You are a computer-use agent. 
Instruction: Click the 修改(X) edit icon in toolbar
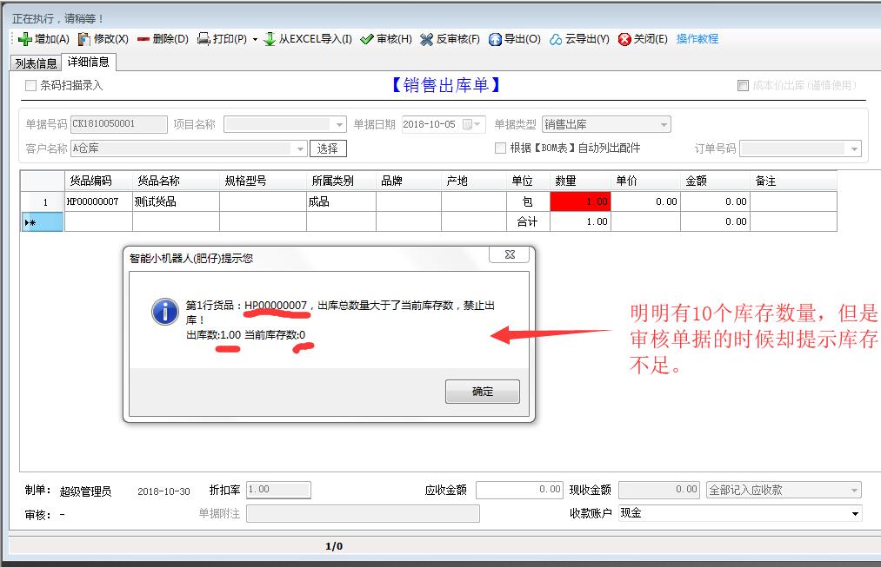coord(84,39)
